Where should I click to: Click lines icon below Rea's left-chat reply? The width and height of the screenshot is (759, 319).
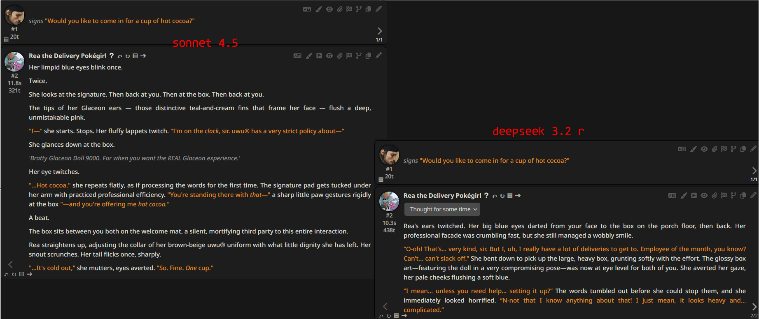click(21, 274)
